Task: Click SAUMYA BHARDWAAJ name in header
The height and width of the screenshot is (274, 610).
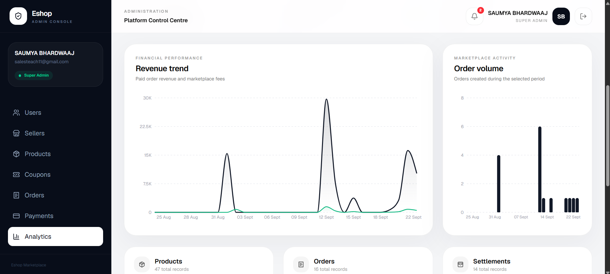Action: click(x=518, y=13)
